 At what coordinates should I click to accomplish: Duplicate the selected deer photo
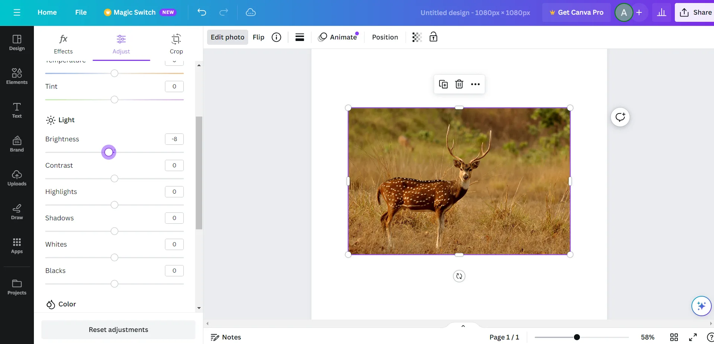coord(443,84)
